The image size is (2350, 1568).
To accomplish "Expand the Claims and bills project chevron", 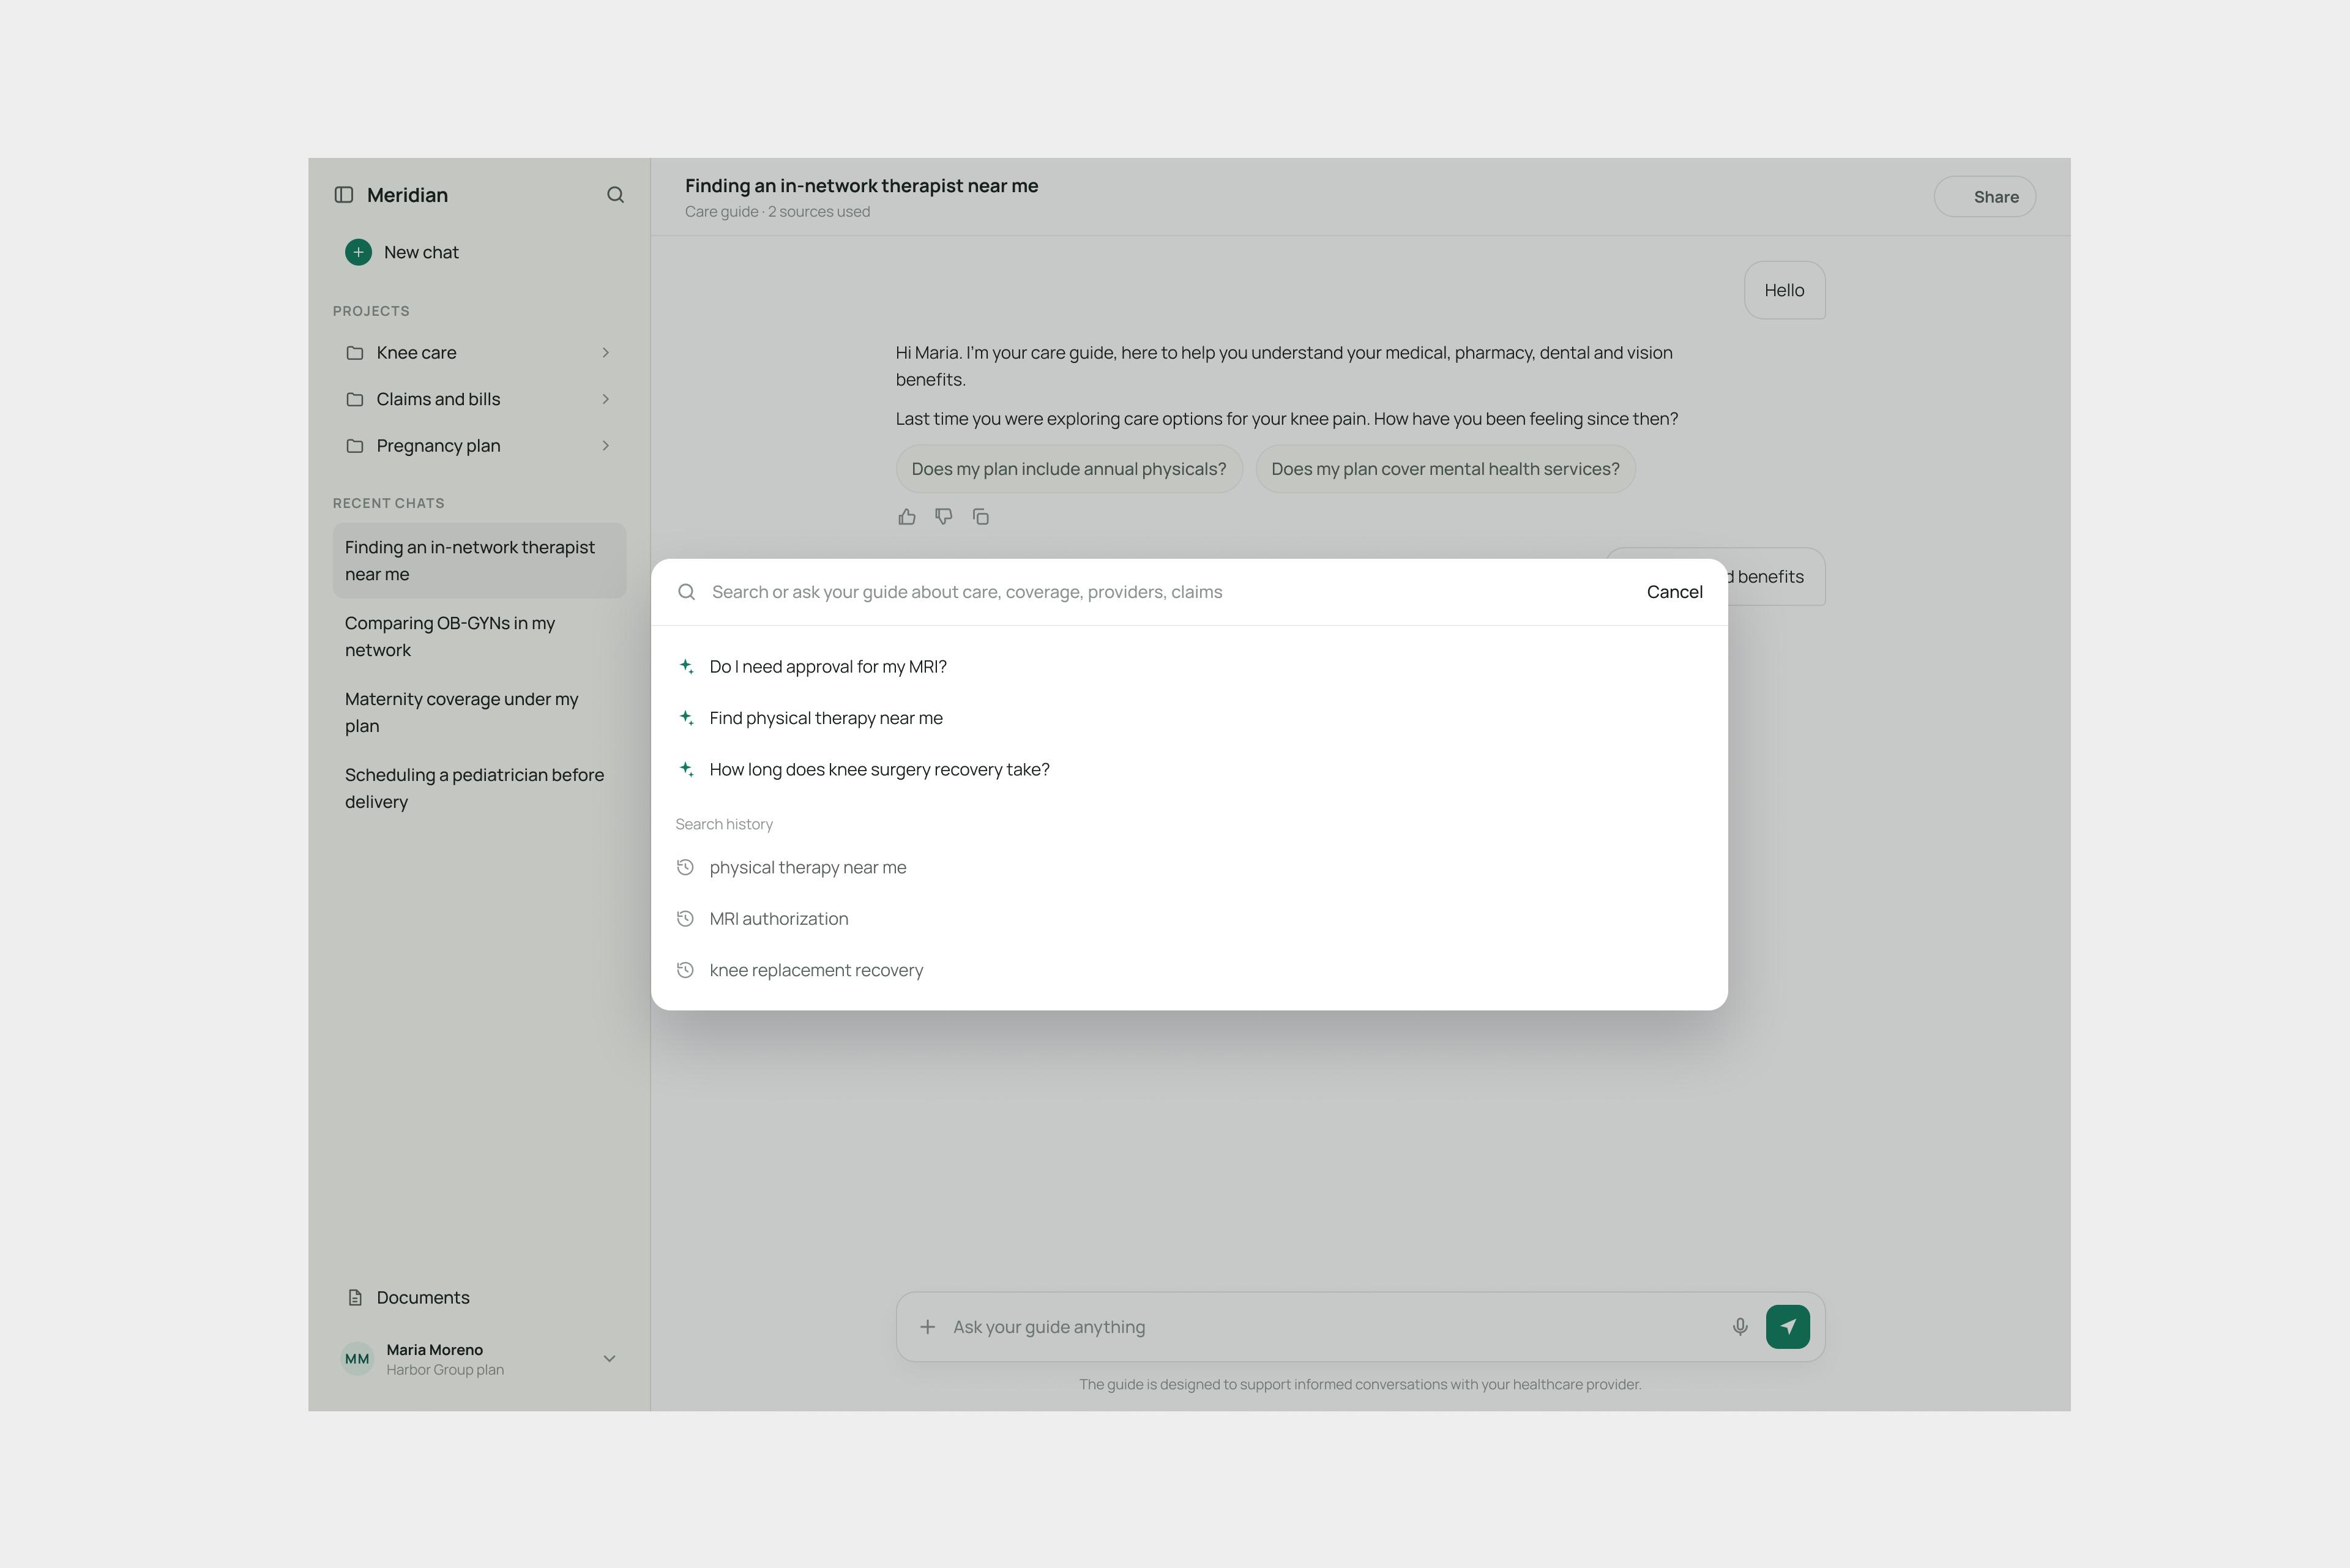I will coord(605,399).
